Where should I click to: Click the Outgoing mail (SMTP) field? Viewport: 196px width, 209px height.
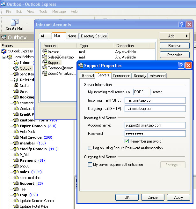(x=155, y=109)
